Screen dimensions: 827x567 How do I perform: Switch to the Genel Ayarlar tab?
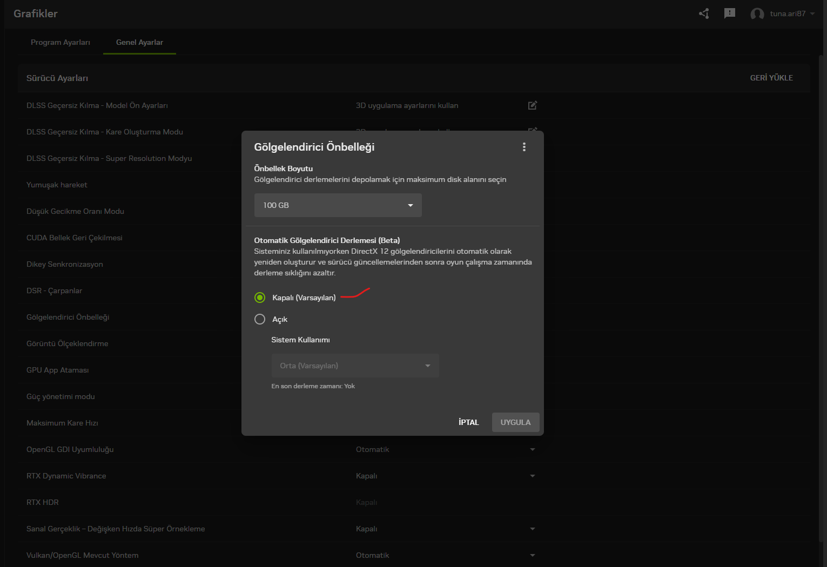(x=139, y=42)
